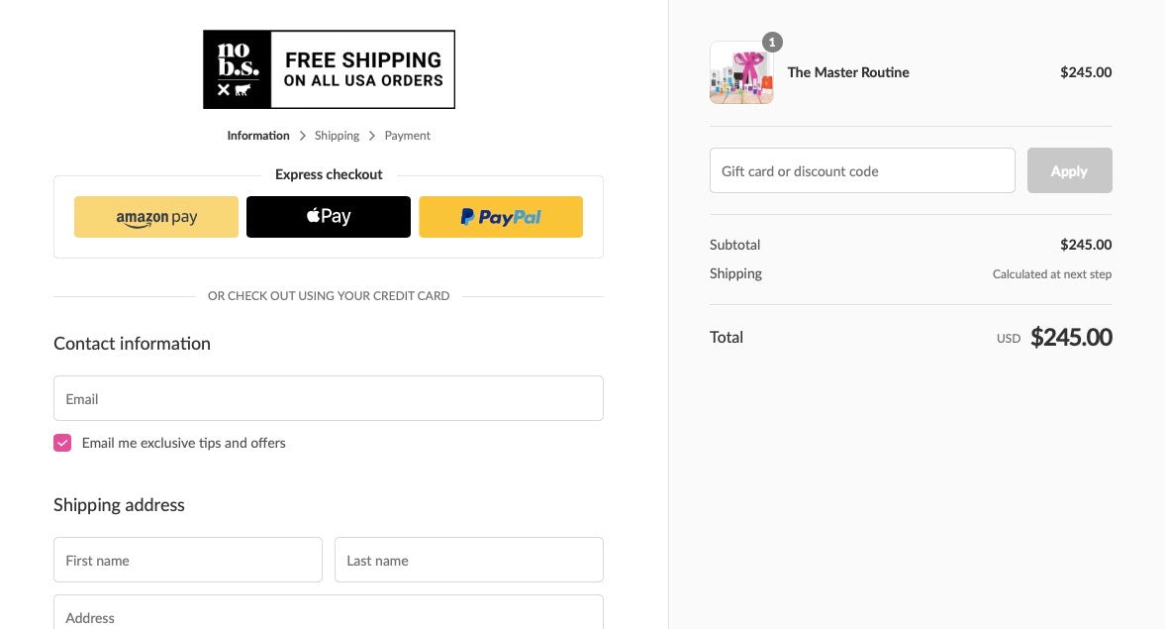
Task: Click the quantity badge on product image
Action: [772, 43]
